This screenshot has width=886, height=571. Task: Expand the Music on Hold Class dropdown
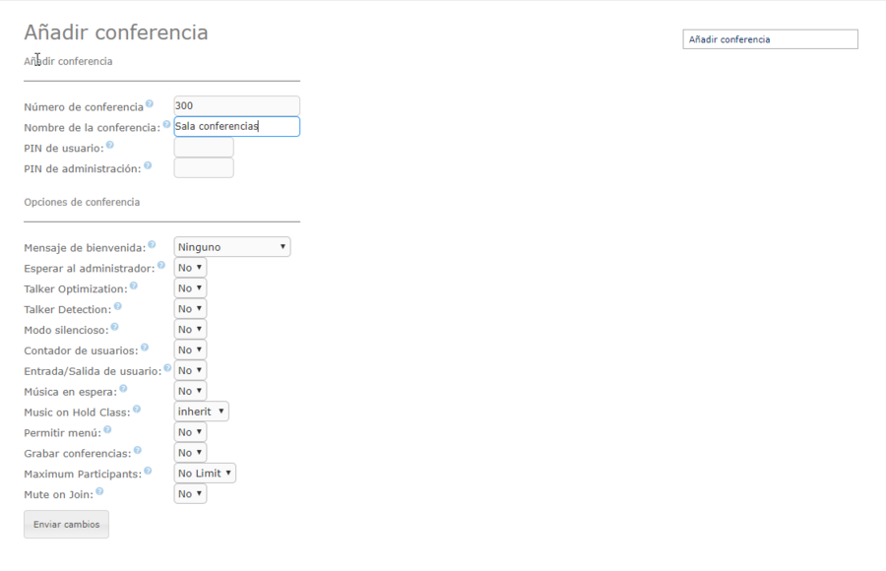click(x=201, y=412)
